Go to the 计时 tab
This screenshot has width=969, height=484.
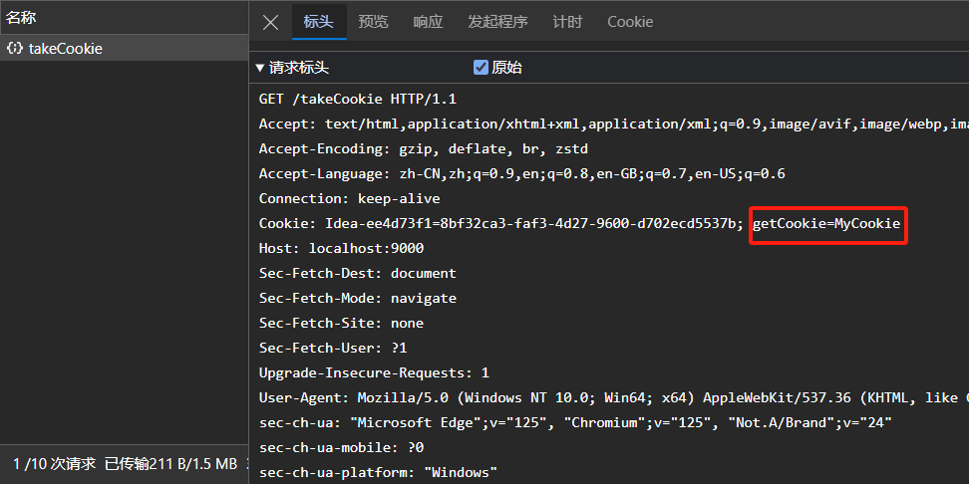(x=567, y=22)
